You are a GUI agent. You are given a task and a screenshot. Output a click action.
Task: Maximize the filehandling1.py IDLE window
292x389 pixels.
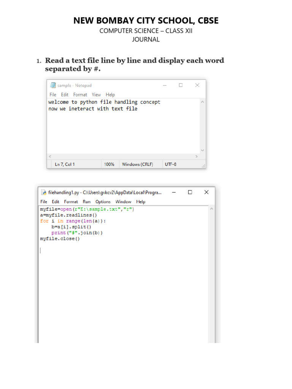click(190, 192)
